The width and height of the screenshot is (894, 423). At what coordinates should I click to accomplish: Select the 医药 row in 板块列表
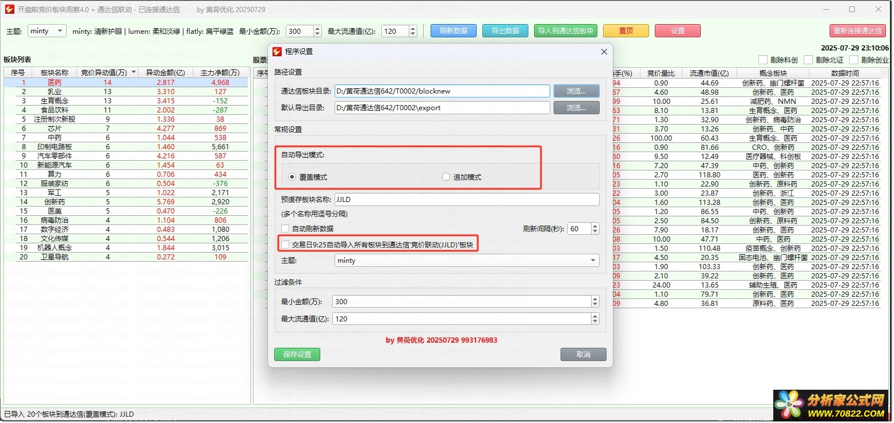coord(126,83)
